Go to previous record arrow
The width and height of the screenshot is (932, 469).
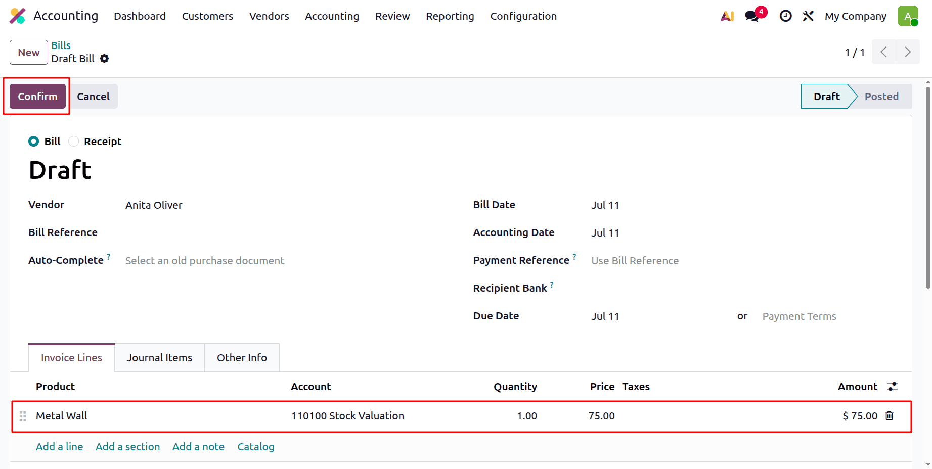883,52
